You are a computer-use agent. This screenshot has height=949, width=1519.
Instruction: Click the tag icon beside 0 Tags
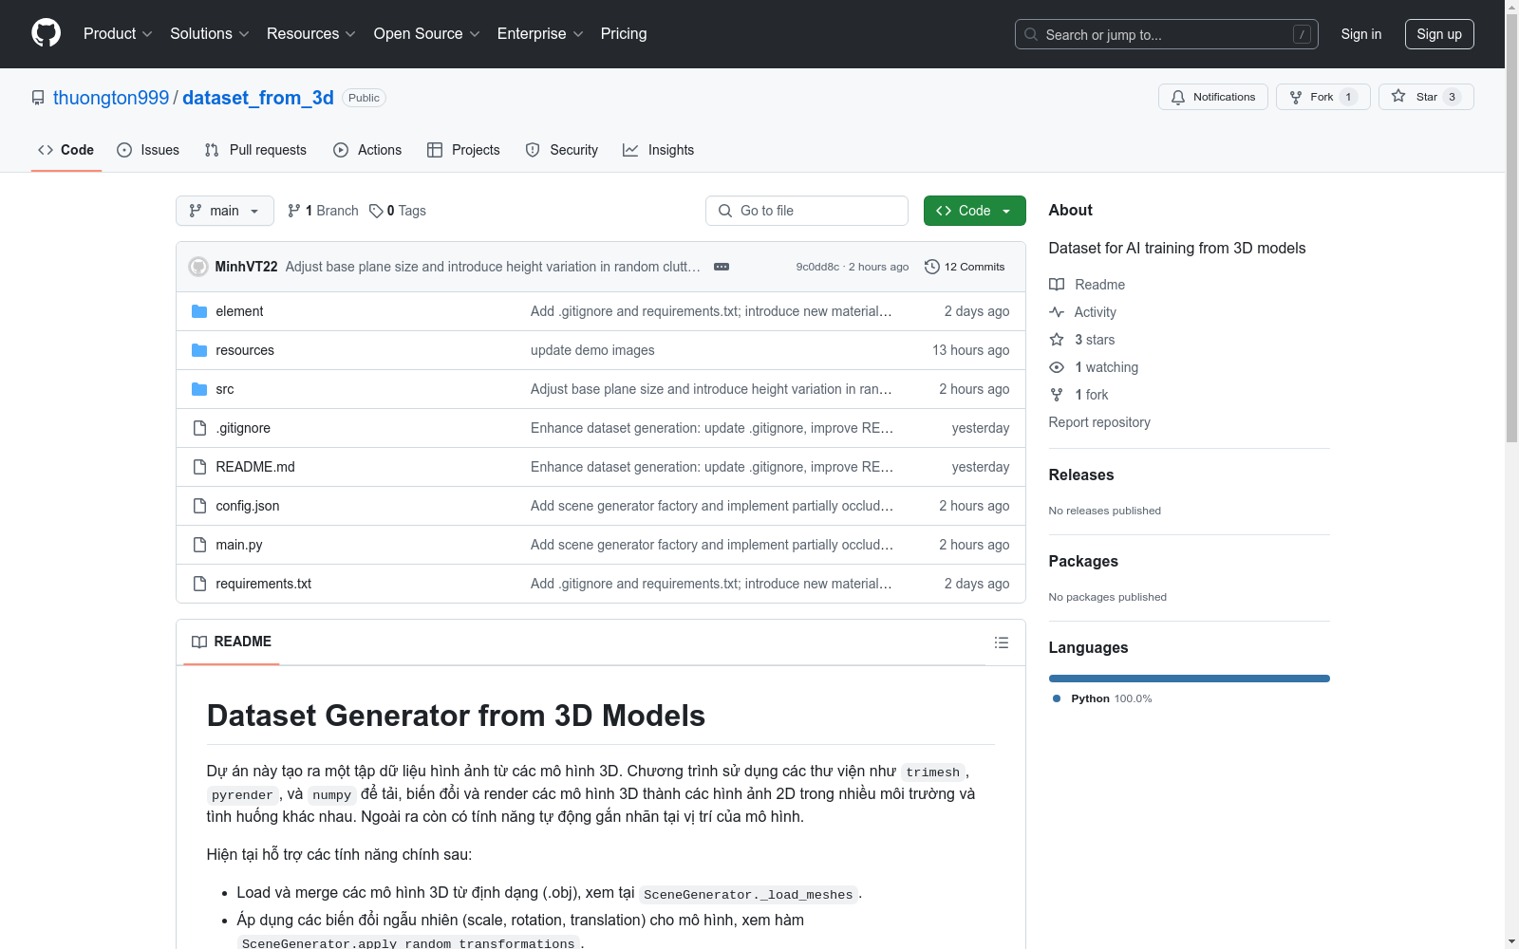[x=376, y=211]
